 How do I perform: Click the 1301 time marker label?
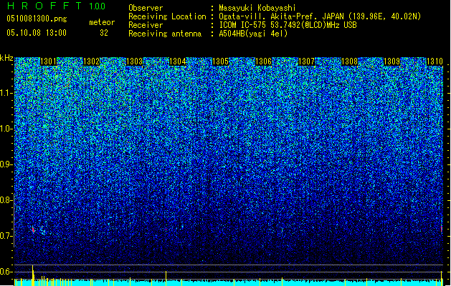point(48,61)
